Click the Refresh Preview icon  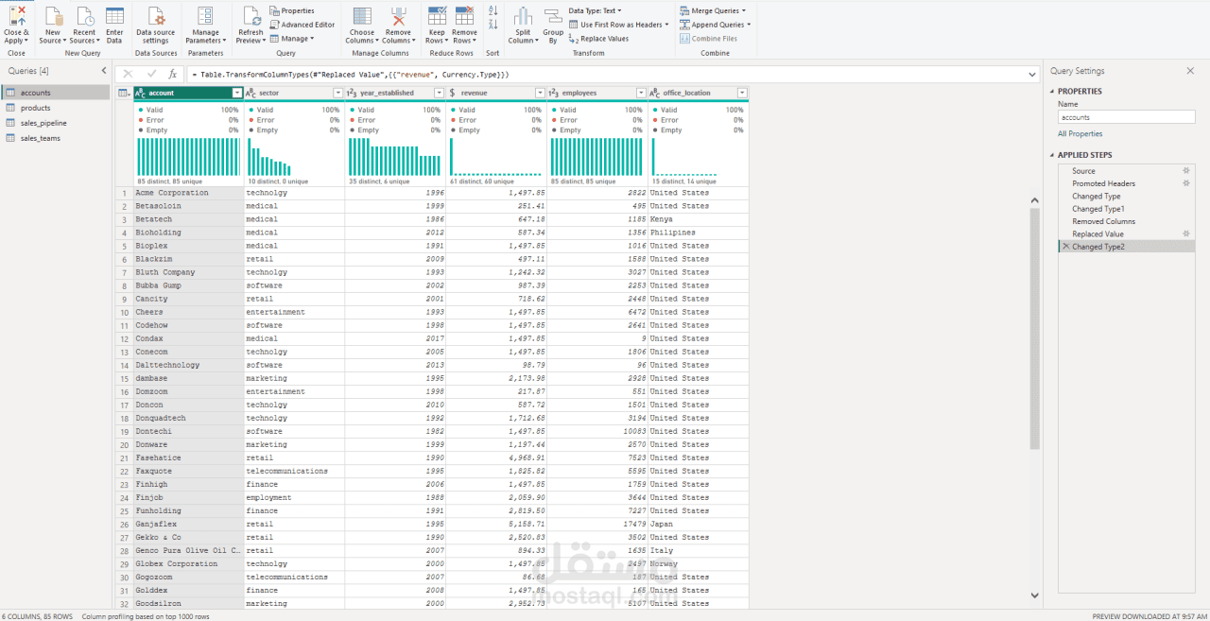tap(251, 16)
